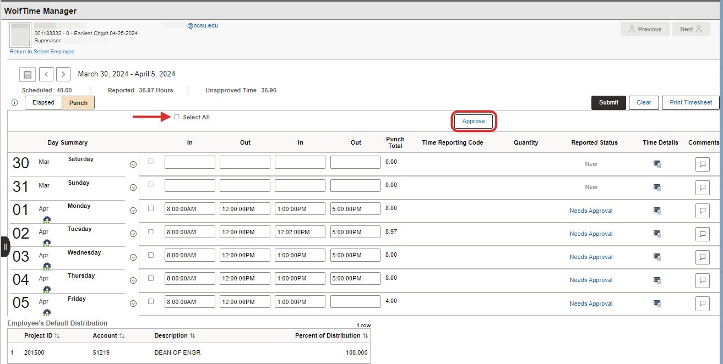Open Time Details icon for Friday 05
The image size is (723, 364).
657,304
